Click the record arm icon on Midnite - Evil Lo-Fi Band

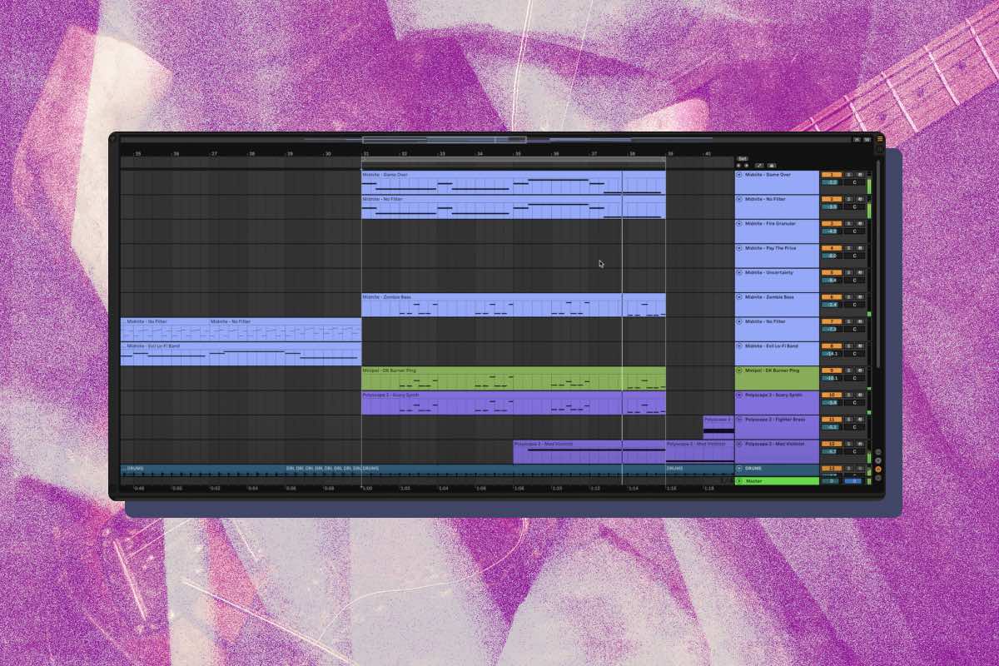[861, 346]
